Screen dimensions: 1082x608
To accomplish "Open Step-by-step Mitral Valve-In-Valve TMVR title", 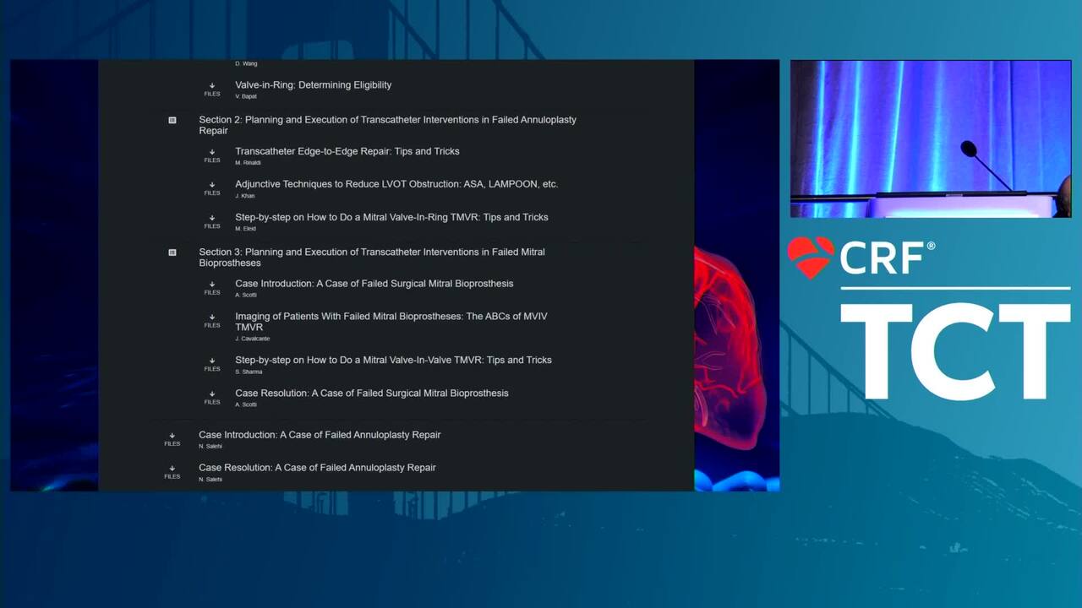I will 393,360.
